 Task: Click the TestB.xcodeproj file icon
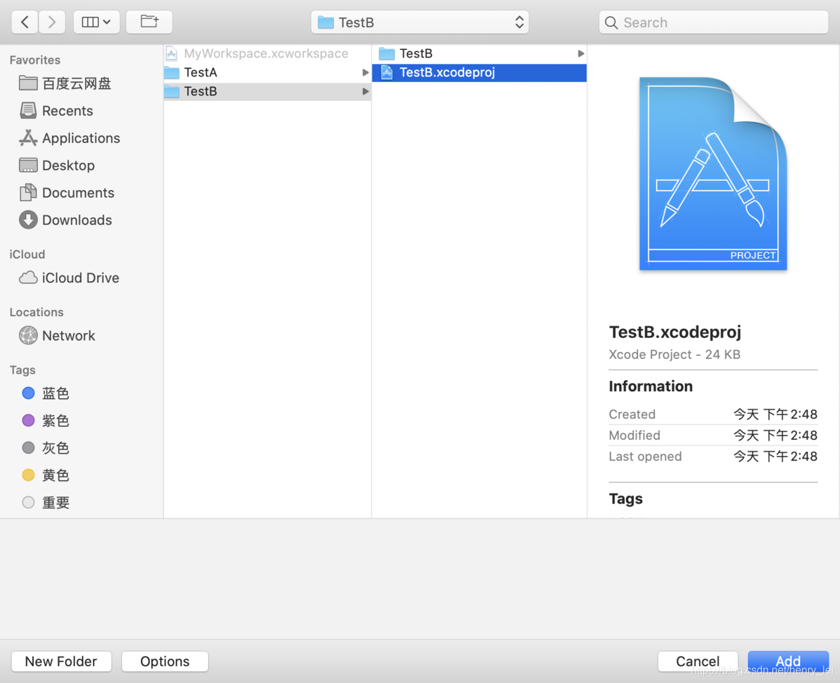pos(387,72)
